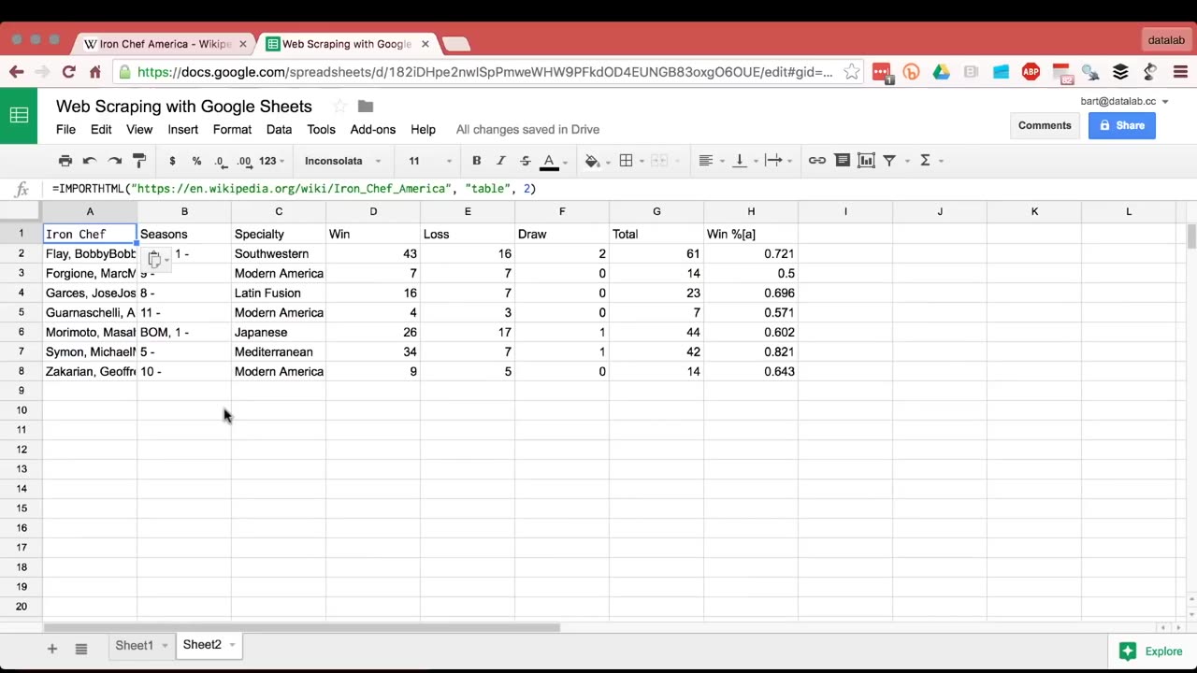The width and height of the screenshot is (1197, 673).
Task: Open the View menu
Action: coord(139,129)
